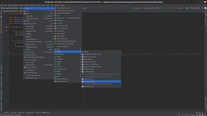Open the Build menu in menu bar
This screenshot has height=116, width=207.
tap(39, 5)
